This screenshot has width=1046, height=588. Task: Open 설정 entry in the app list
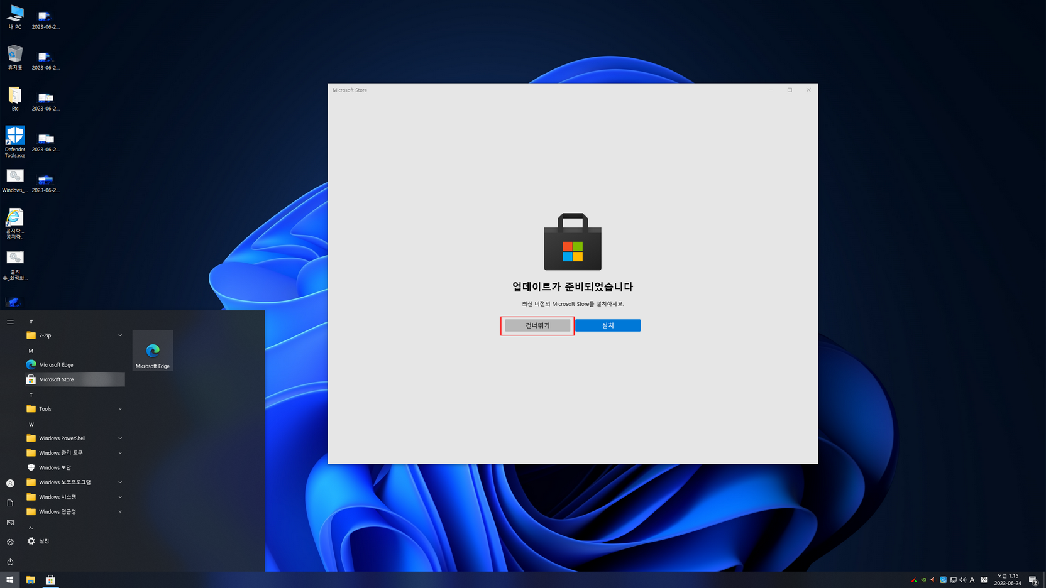pyautogui.click(x=74, y=541)
